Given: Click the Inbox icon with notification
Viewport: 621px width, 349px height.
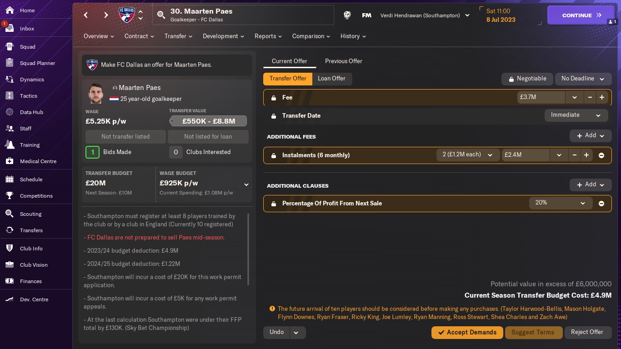Looking at the screenshot, I should 10,28.
